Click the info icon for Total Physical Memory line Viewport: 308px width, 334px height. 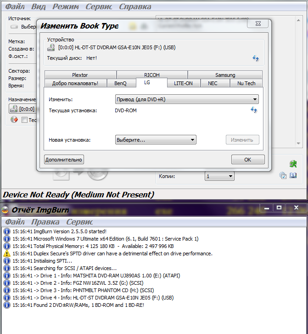click(7, 246)
